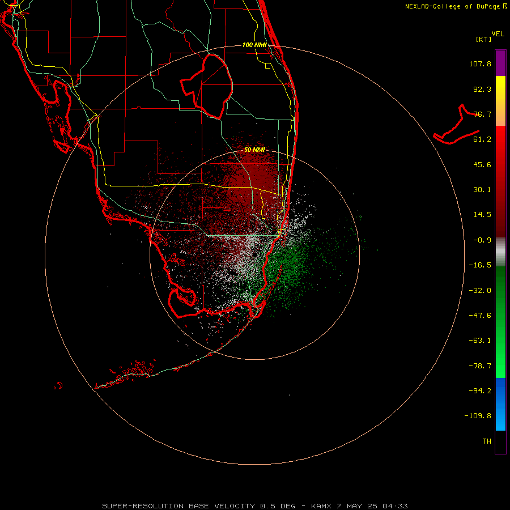Viewport: 510px width, 510px height.
Task: Click the gray near-zero color bar segment
Action: point(500,252)
